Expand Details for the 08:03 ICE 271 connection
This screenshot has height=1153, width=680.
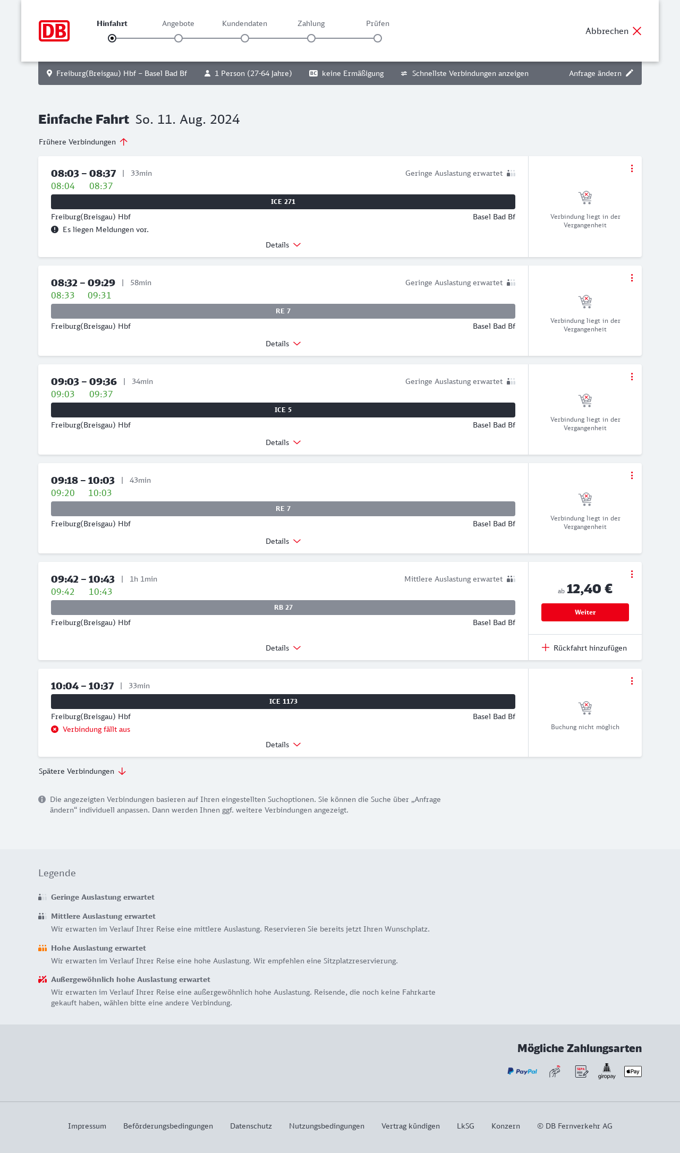coord(283,245)
